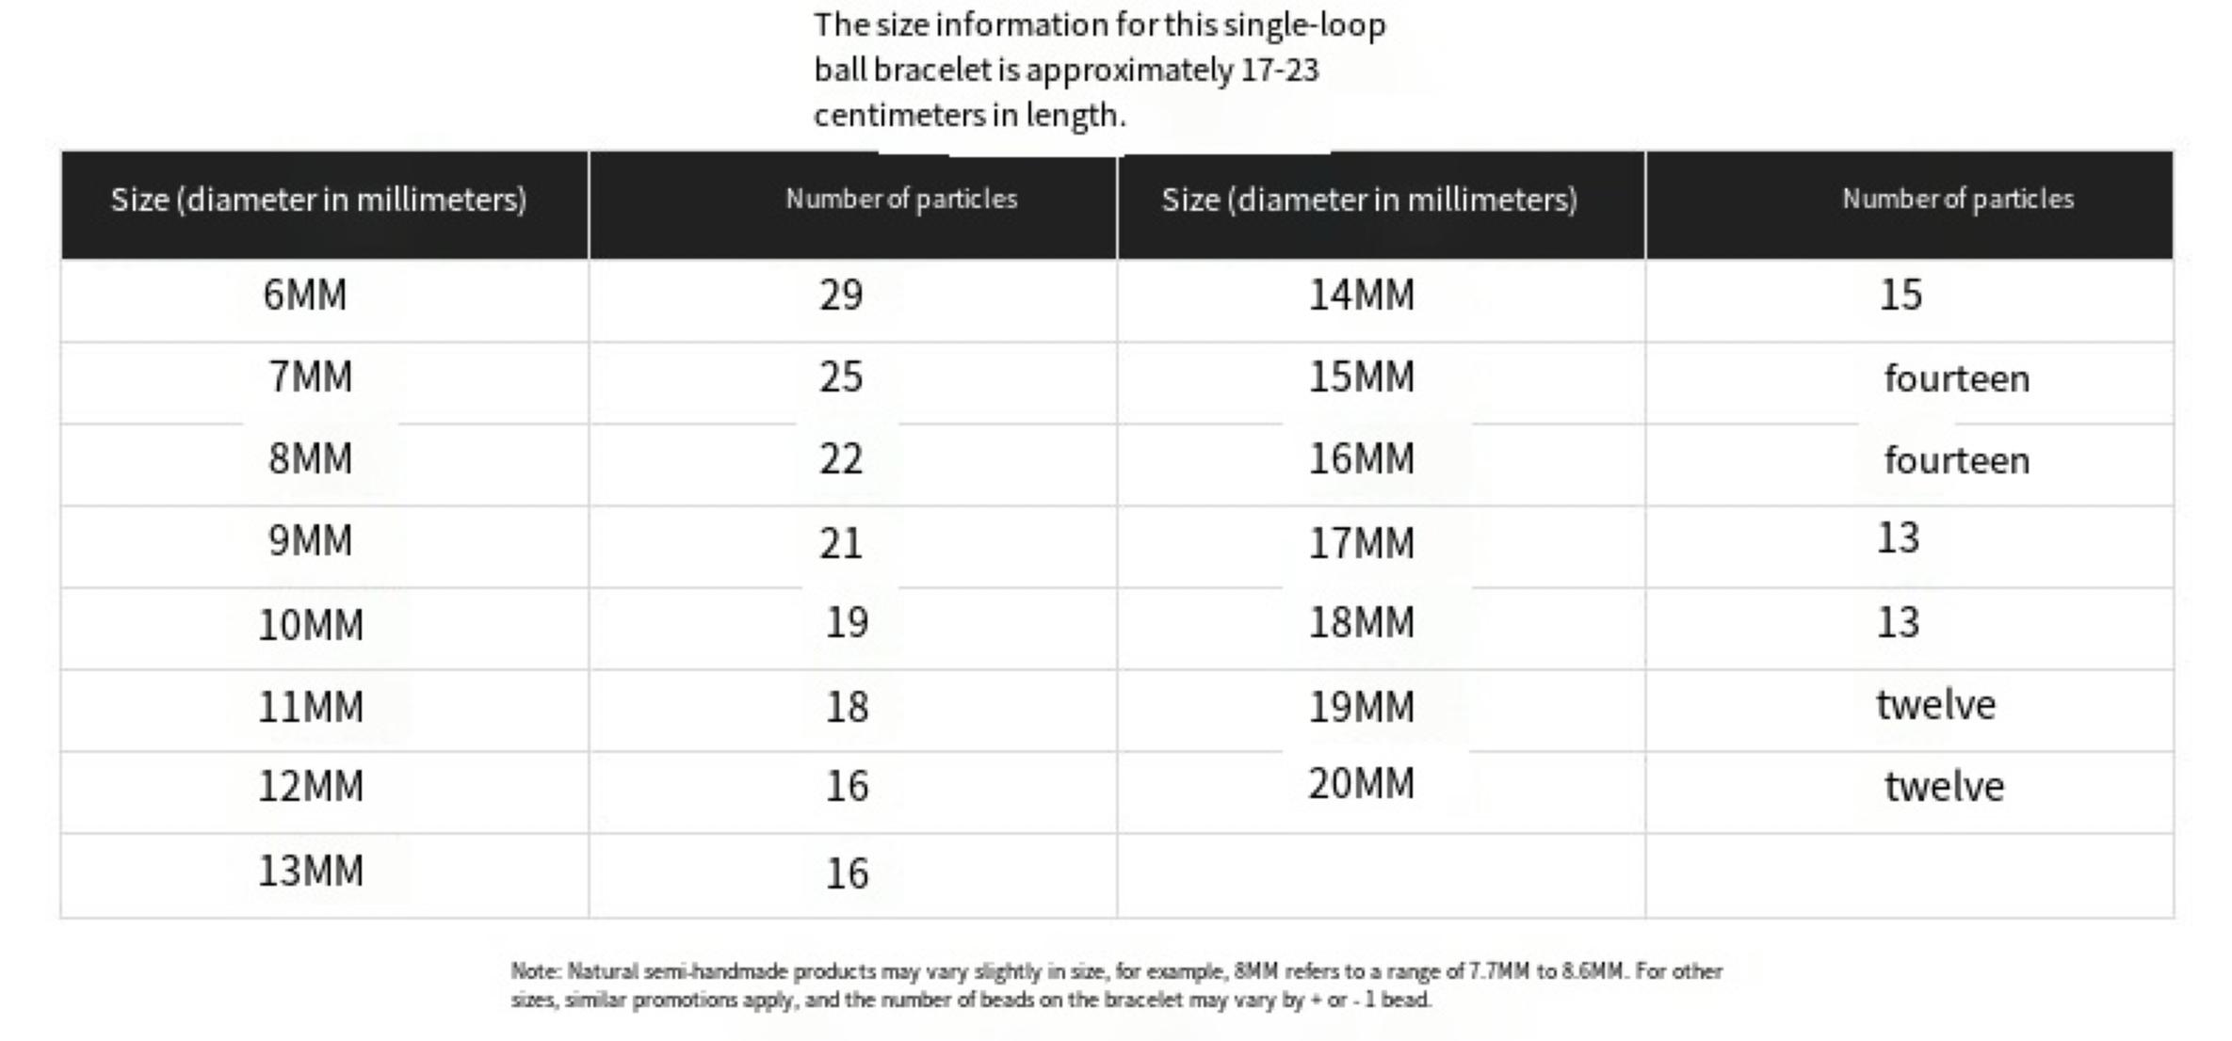Select the 20MM size cell

pos(1361,784)
